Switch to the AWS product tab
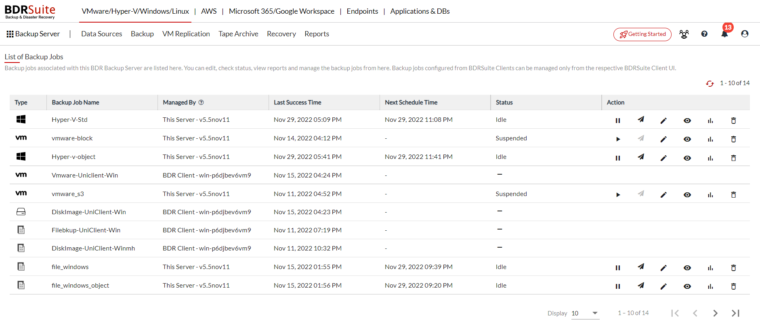Viewport: 760px width, 336px height. coord(209,11)
